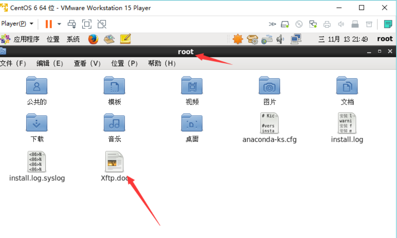Click the file manager window icon in the root title bar

[x=3, y=51]
